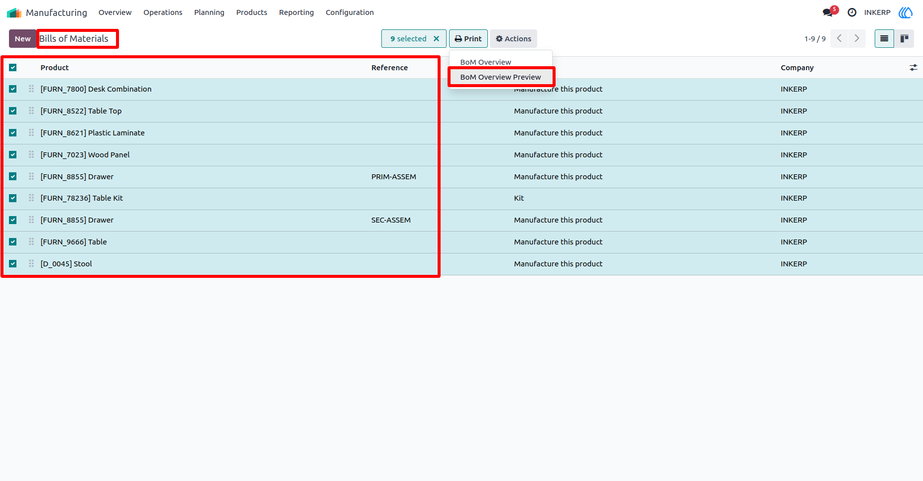Clear selection with the X icon
The image size is (923, 481).
pyautogui.click(x=437, y=39)
